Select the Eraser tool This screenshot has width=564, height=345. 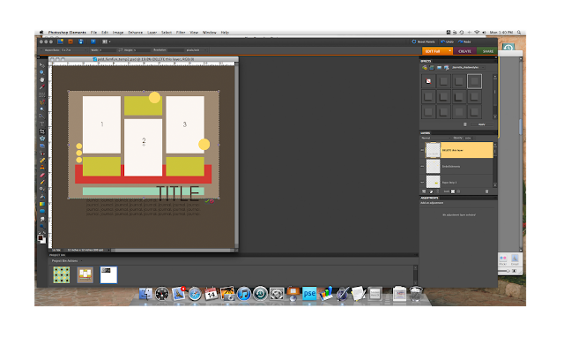tap(42, 176)
